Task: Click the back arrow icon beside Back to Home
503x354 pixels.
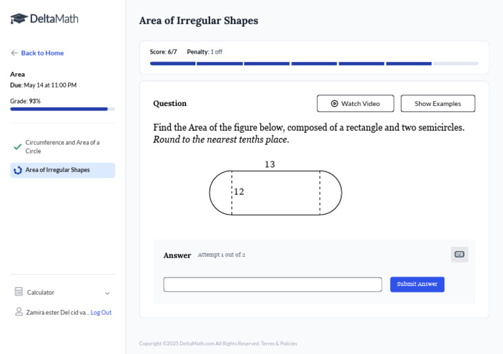Action: (x=14, y=53)
